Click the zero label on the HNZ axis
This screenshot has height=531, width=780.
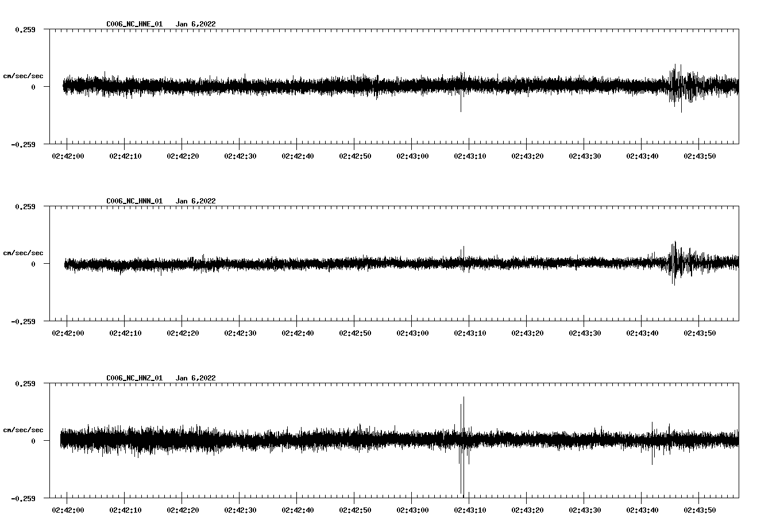[x=33, y=441]
